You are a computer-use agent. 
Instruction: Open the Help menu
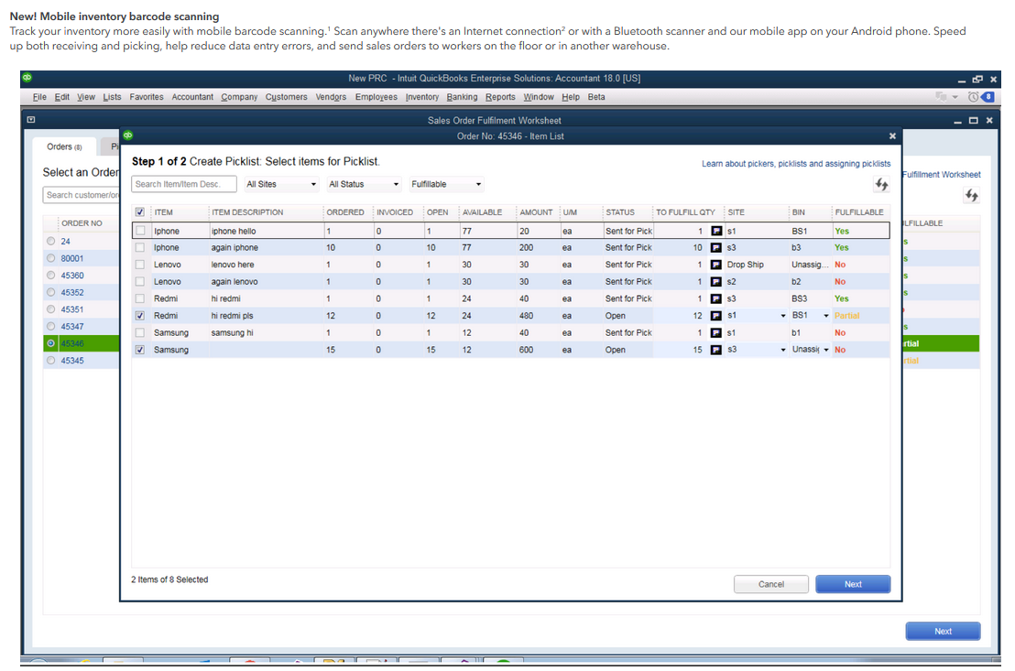click(571, 97)
